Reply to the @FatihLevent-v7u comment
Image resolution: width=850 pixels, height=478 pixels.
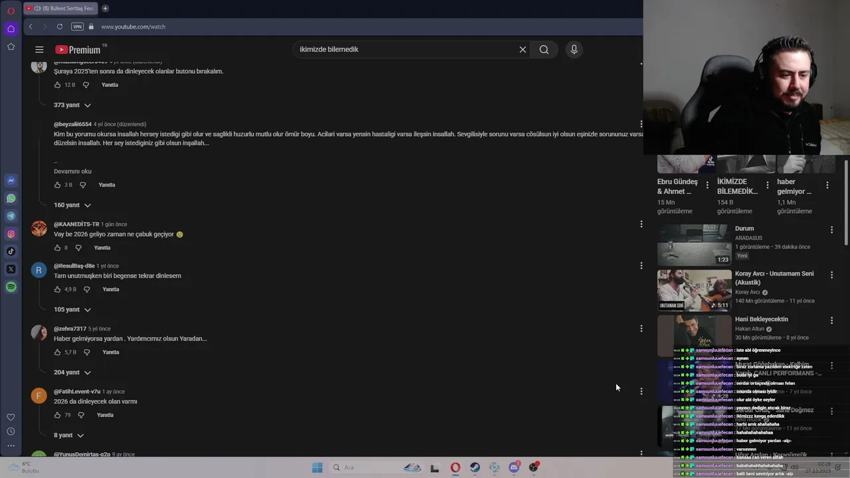105,415
